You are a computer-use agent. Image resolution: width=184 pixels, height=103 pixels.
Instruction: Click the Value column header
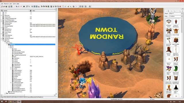pyautogui.click(x=42, y=11)
